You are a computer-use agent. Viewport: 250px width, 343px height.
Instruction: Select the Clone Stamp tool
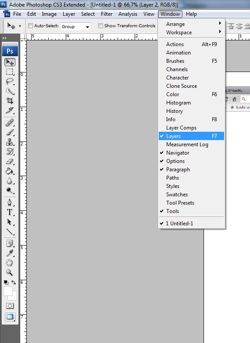[10, 142]
